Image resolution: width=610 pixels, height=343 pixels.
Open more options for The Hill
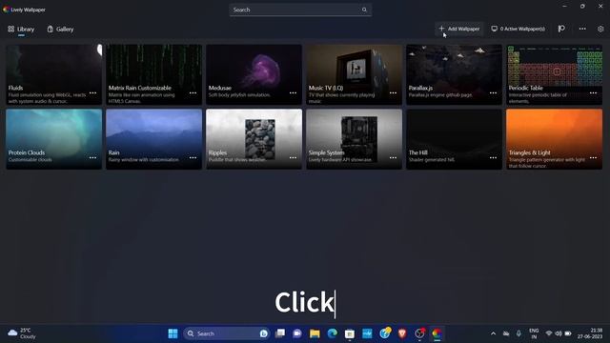point(494,158)
